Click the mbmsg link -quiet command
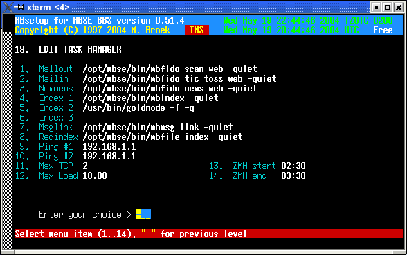This screenshot has width=407, height=255. [158, 127]
